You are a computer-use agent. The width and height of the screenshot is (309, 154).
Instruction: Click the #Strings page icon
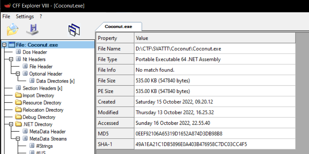tap(32, 146)
